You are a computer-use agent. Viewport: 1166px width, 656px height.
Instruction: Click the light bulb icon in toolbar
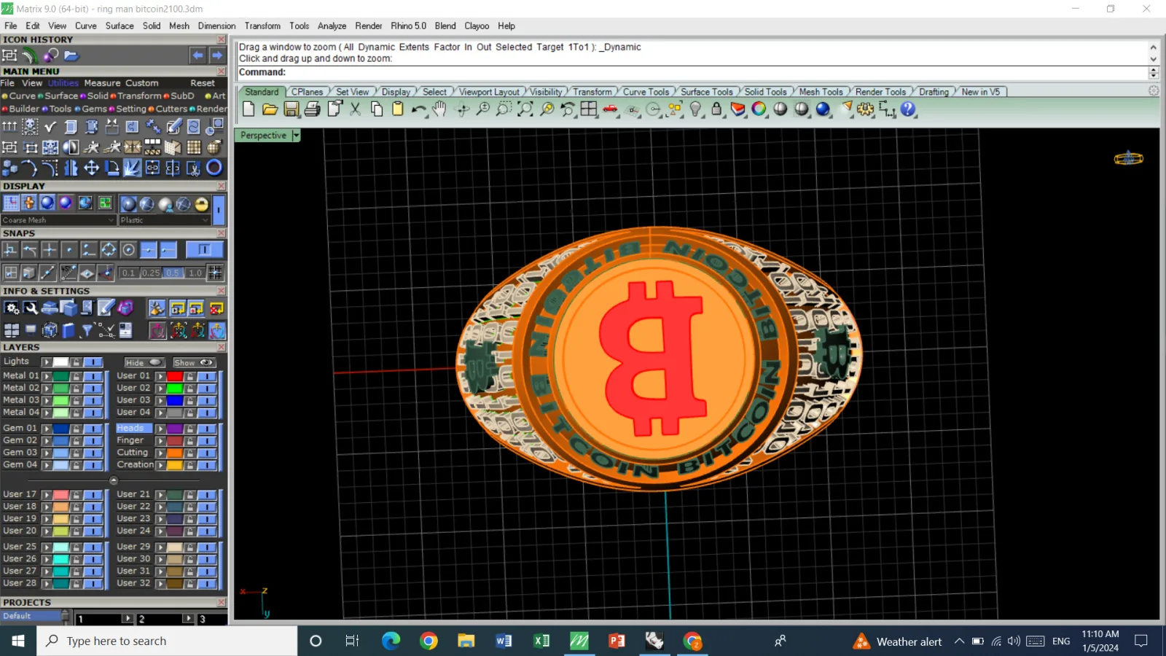(695, 109)
